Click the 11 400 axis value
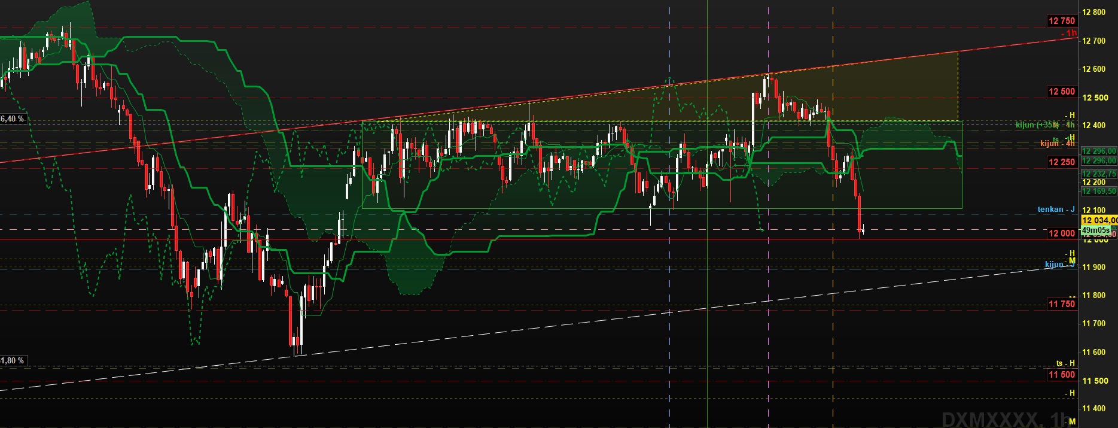 point(1094,408)
